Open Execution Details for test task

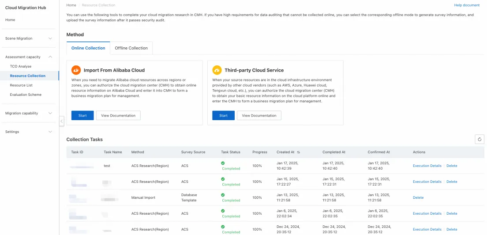(427, 166)
